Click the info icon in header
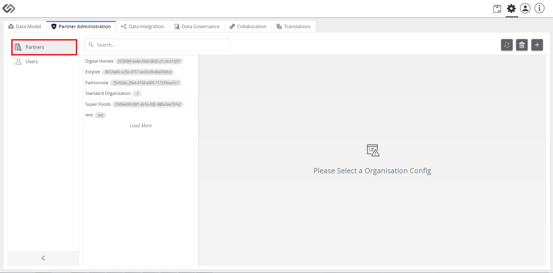Screen dimensions: 553x273 coord(539,8)
